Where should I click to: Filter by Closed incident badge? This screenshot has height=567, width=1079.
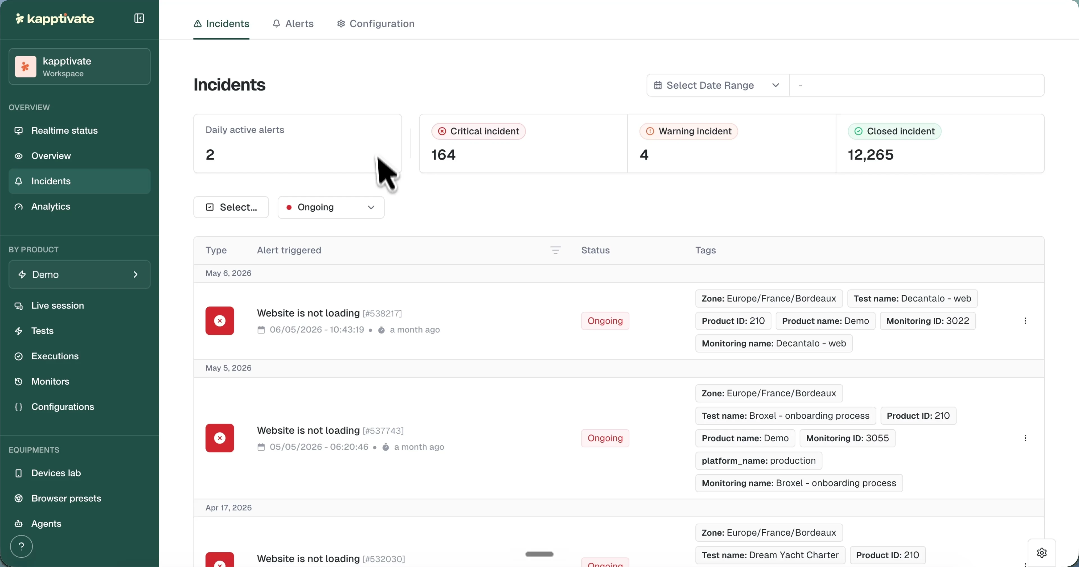tap(894, 131)
